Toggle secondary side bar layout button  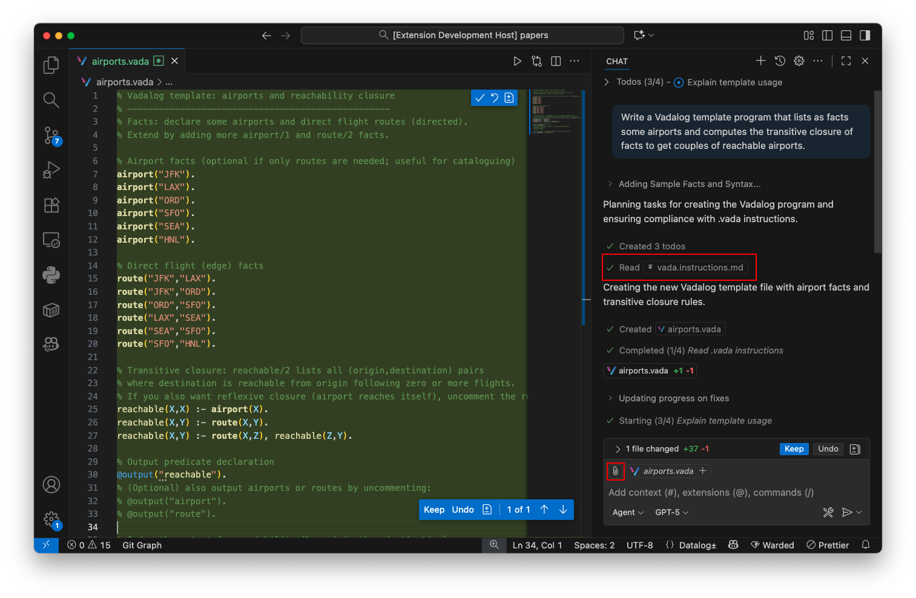click(865, 36)
